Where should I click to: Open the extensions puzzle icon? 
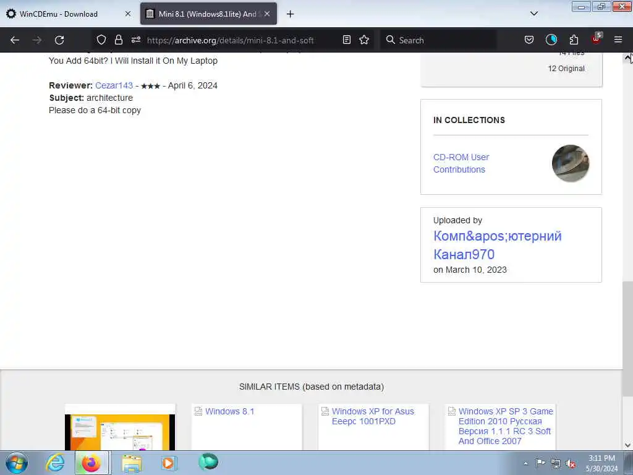tap(574, 40)
